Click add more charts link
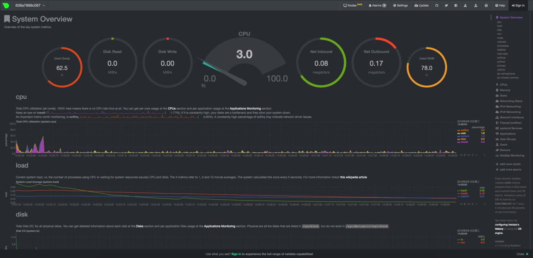Image resolution: width=533 pixels, height=258 pixels. point(508,164)
